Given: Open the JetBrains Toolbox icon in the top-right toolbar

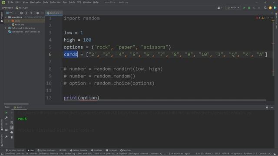Looking at the screenshot, I should 275,8.
